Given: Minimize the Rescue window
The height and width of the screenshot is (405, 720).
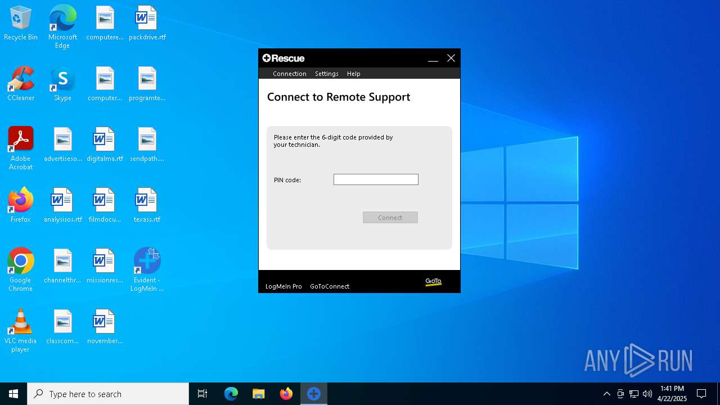Looking at the screenshot, I should click(433, 58).
